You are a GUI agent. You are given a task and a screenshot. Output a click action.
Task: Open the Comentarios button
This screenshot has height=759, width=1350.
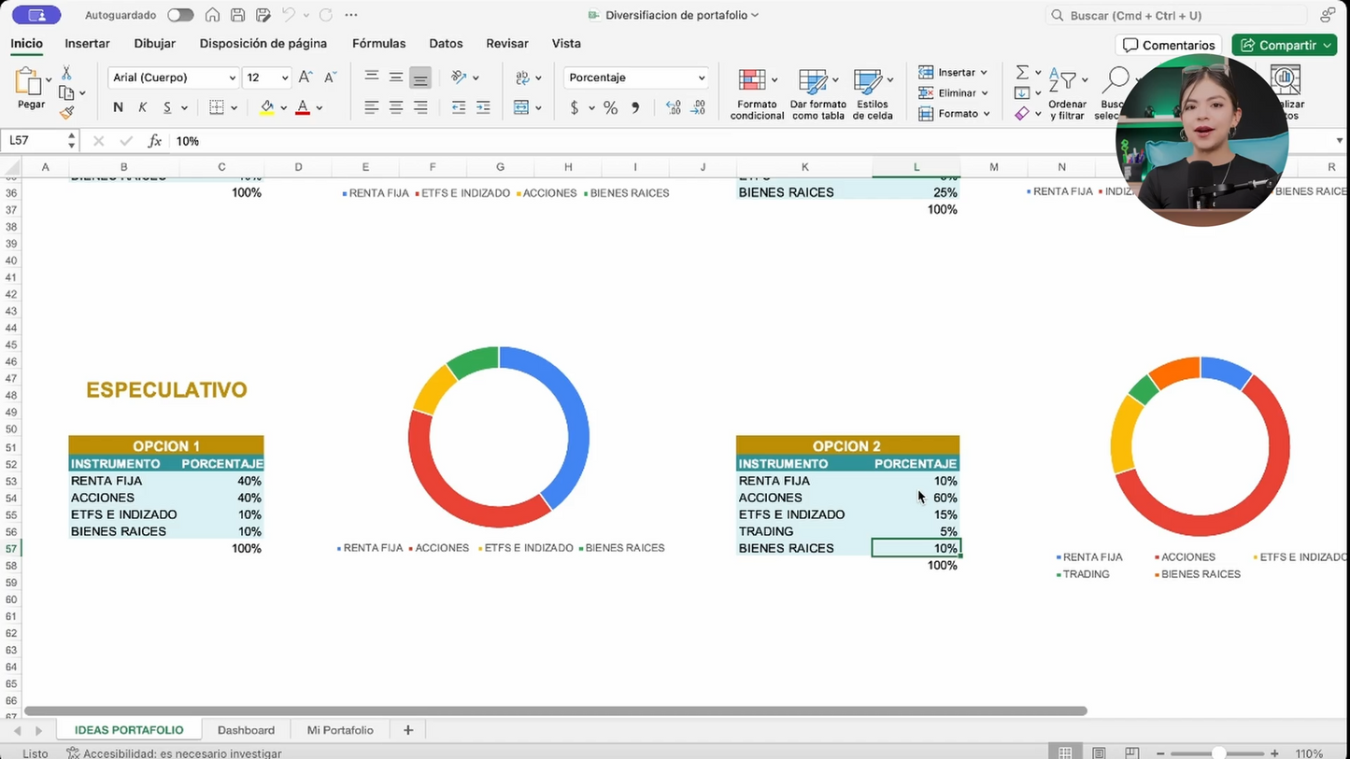pos(1169,45)
